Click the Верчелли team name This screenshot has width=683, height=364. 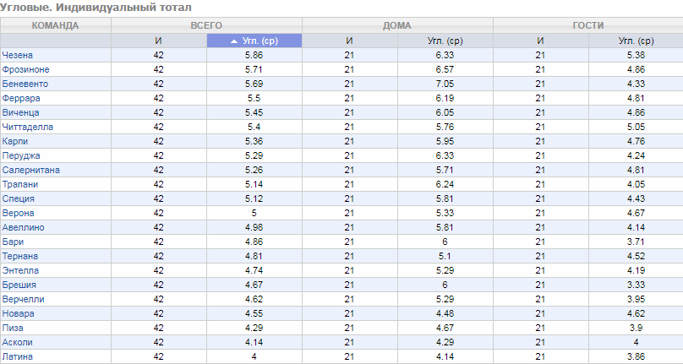(x=23, y=299)
